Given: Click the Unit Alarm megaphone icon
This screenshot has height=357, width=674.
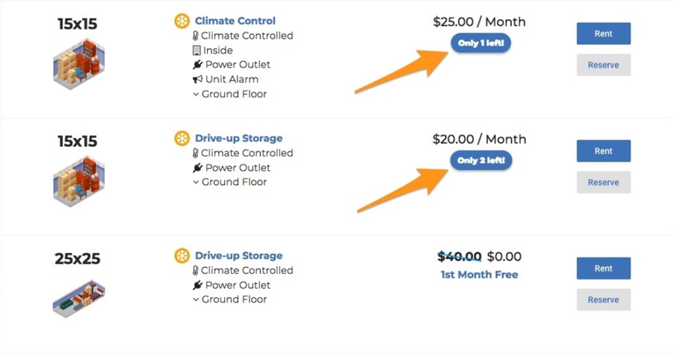Looking at the screenshot, I should coord(197,79).
